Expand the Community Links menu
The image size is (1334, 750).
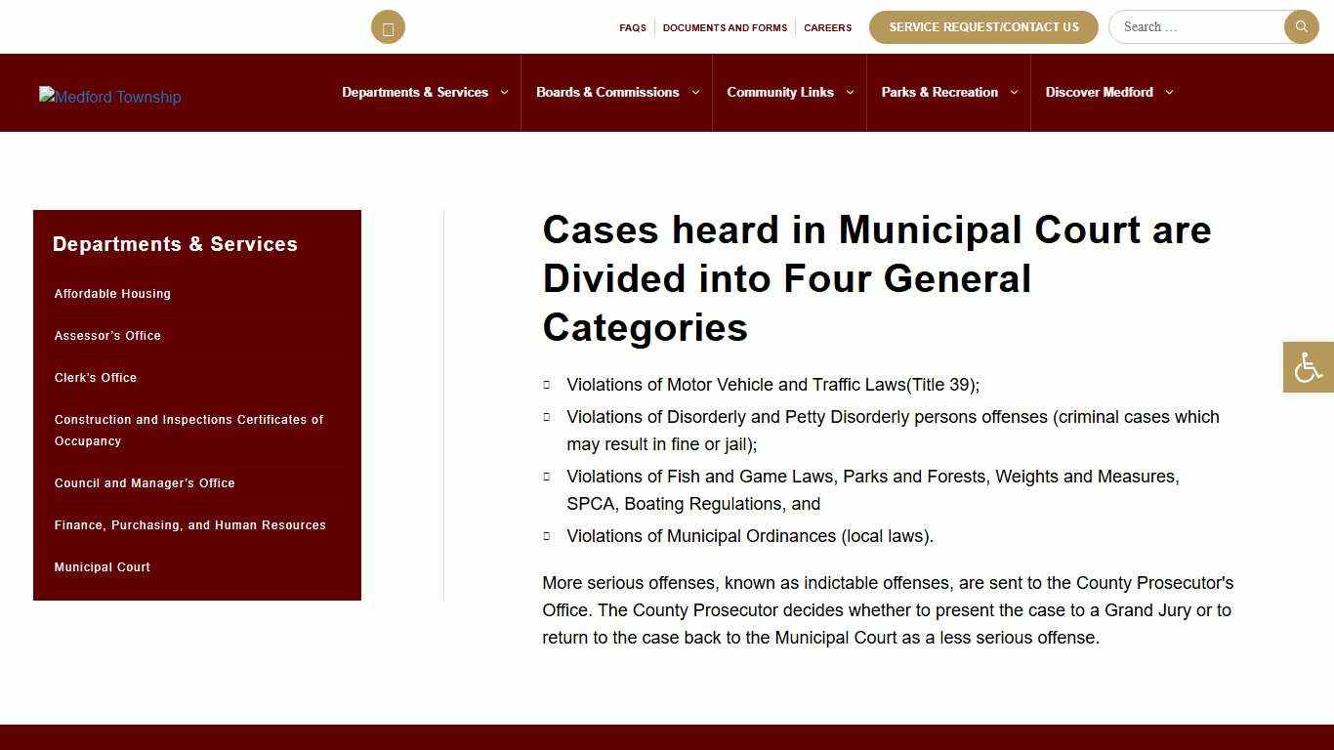[x=780, y=92]
